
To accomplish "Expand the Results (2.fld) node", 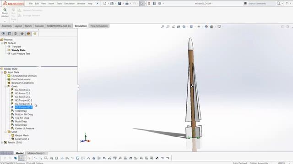I will [x=2, y=143].
